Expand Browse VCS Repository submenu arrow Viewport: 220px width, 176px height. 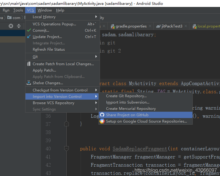96,103
